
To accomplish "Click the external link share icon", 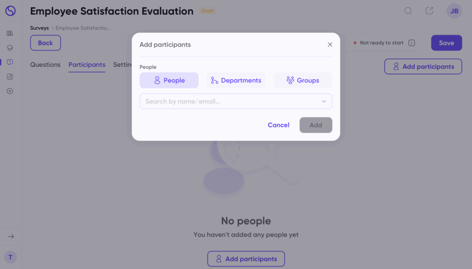I will coord(429,11).
